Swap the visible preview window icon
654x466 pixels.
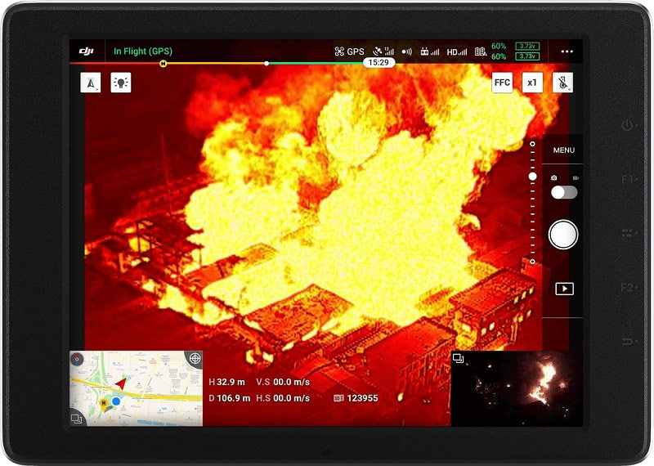pyautogui.click(x=458, y=358)
